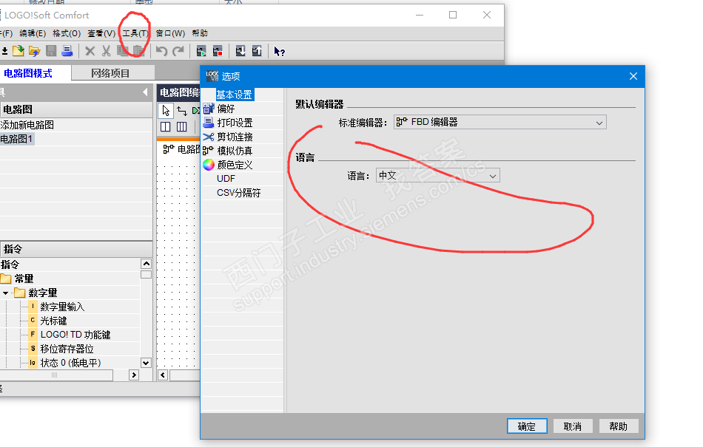Collapse the 数字里 folder expander

coord(5,293)
